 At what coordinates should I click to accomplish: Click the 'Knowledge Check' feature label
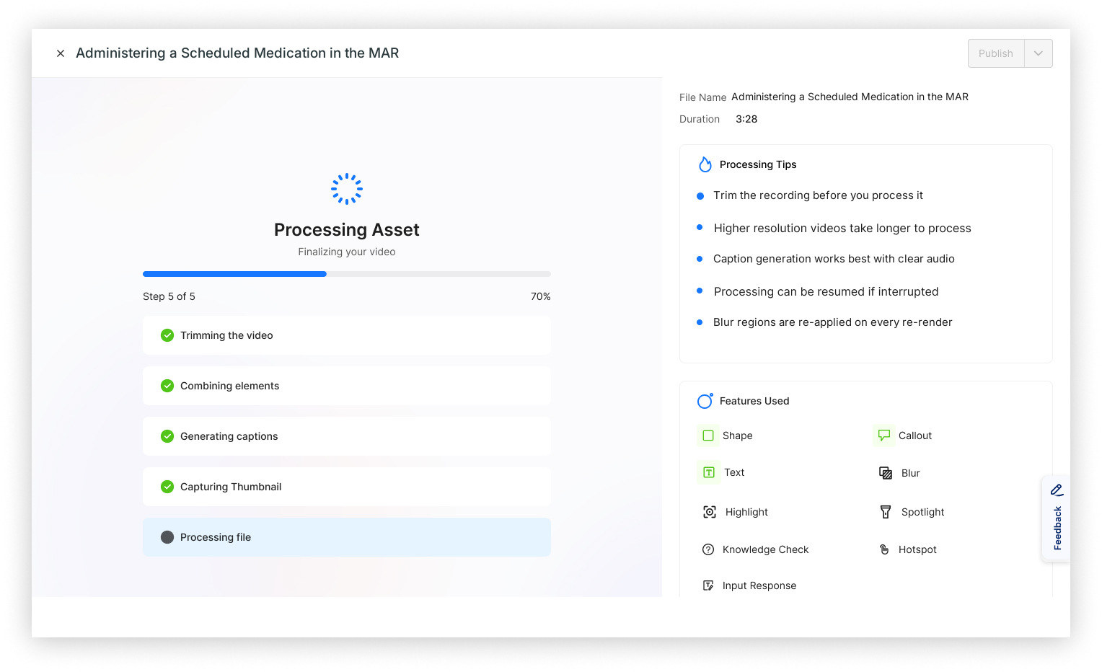(765, 549)
